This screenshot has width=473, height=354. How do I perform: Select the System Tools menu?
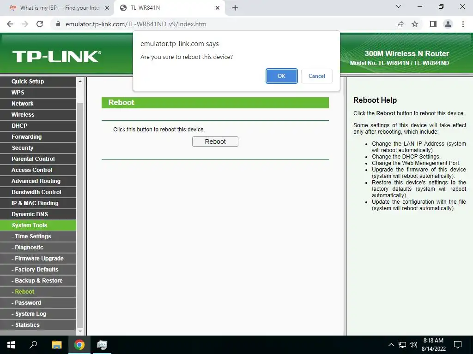point(38,225)
